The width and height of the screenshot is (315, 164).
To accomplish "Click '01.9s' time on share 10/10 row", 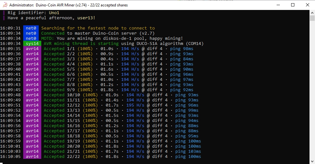I will 112,95.
